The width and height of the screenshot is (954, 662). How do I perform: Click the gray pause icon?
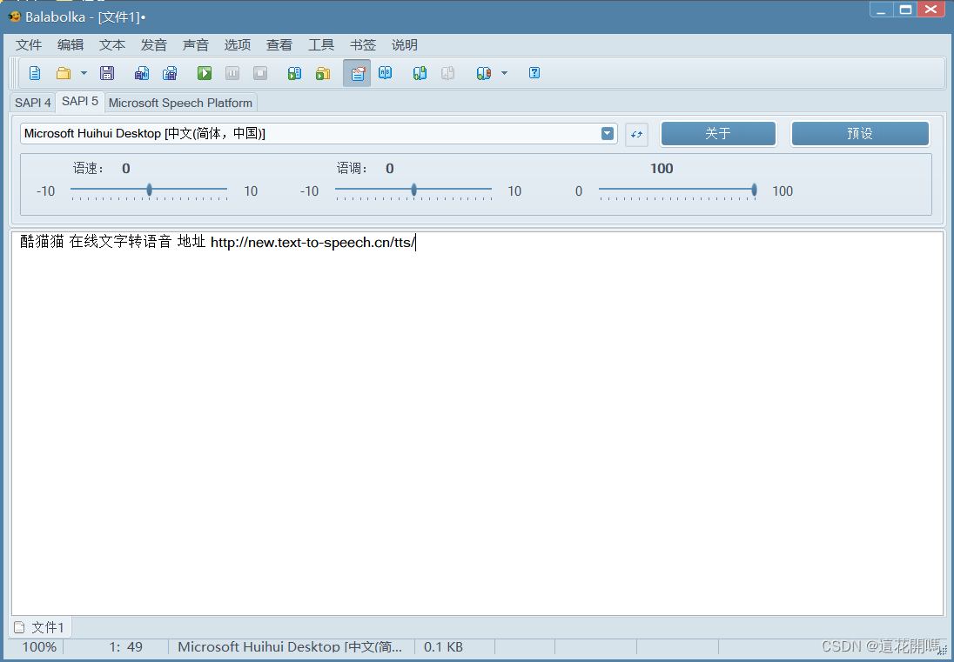coord(232,74)
